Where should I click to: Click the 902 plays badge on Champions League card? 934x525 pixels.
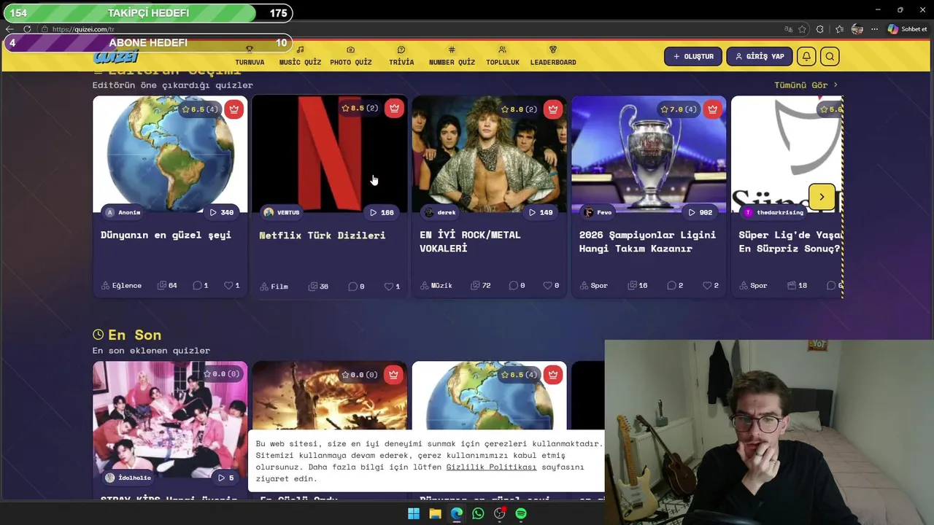tap(700, 212)
